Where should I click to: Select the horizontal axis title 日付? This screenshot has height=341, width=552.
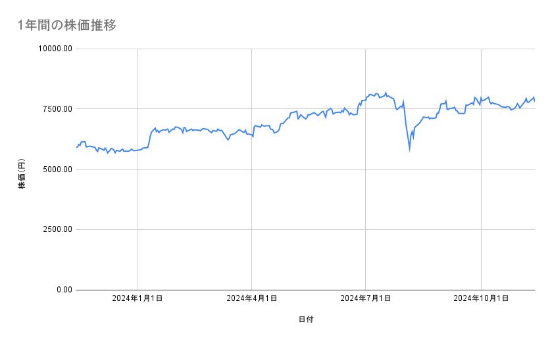click(x=306, y=320)
